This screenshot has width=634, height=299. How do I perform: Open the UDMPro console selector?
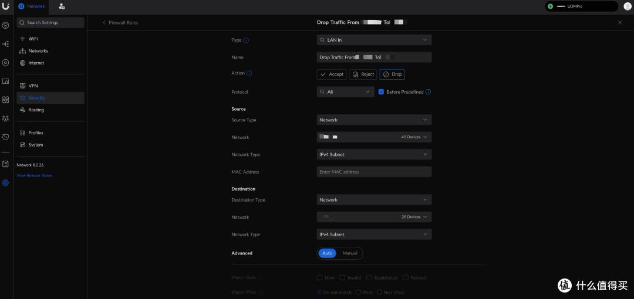tap(581, 6)
